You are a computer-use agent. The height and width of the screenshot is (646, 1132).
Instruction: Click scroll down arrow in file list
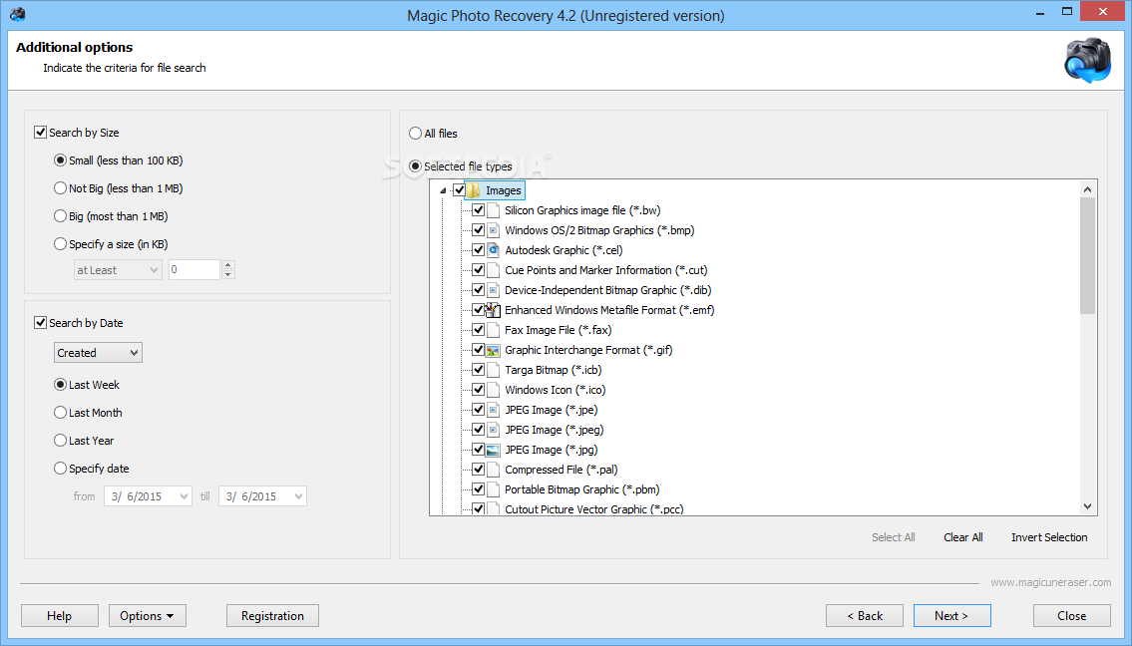[x=1087, y=506]
